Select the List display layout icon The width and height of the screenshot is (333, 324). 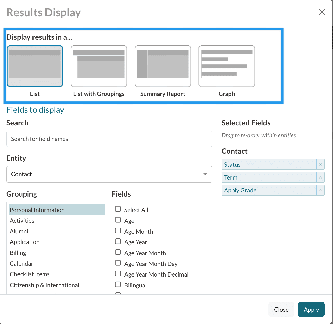tap(35, 66)
